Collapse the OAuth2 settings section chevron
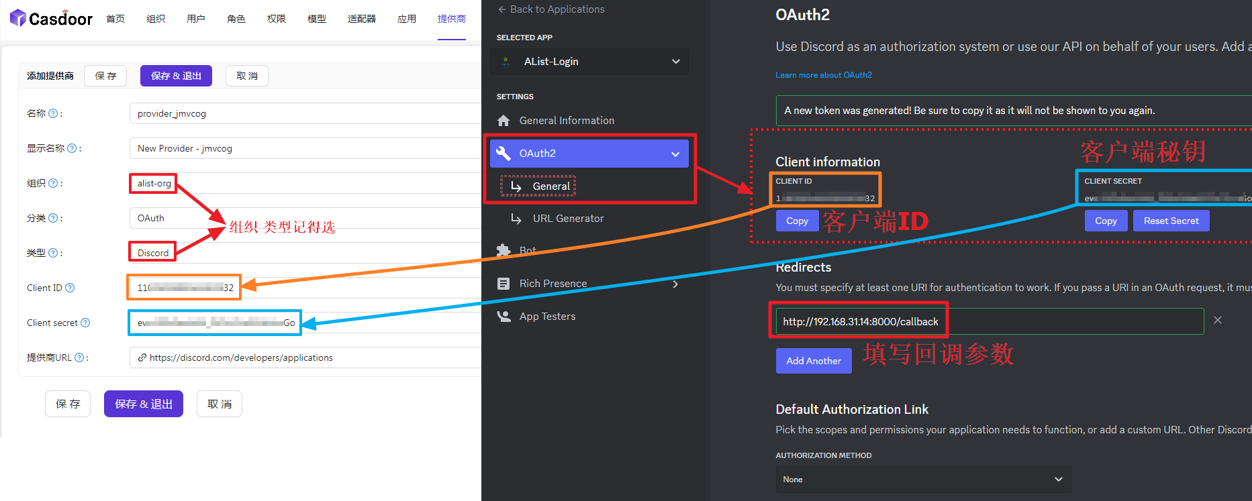This screenshot has height=501, width=1252. 675,154
